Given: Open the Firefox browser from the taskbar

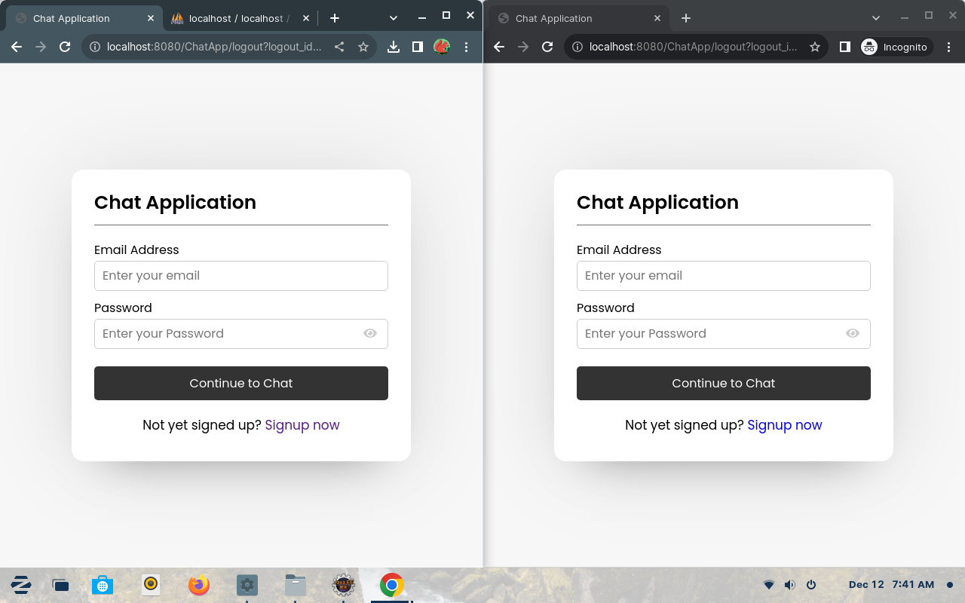Looking at the screenshot, I should (x=199, y=585).
